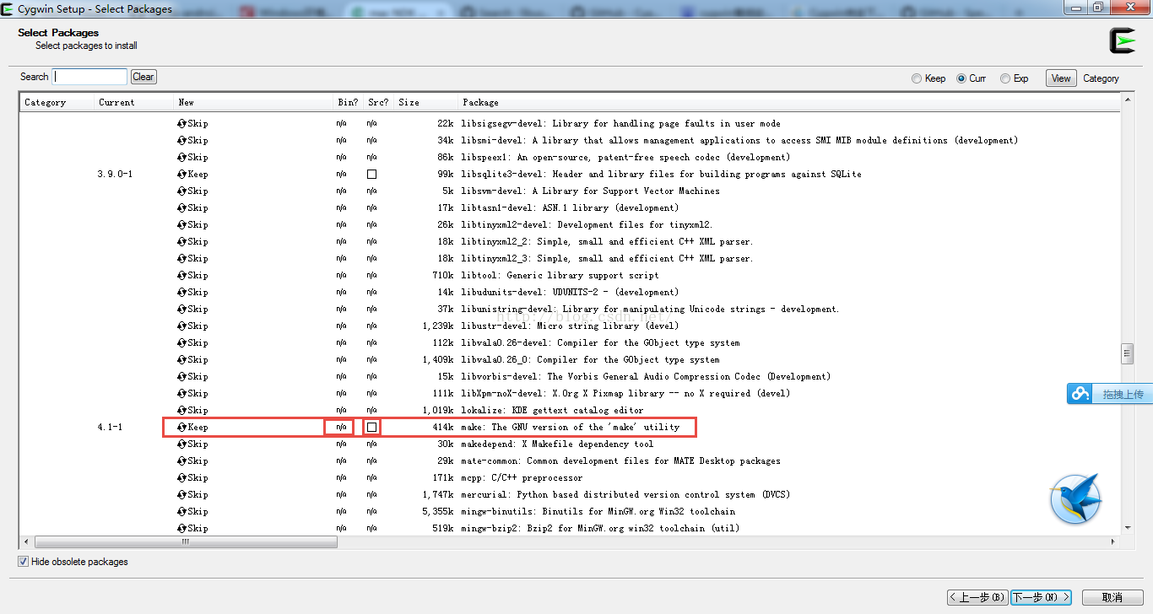Click the Keep cycle icon for make

[x=181, y=427]
